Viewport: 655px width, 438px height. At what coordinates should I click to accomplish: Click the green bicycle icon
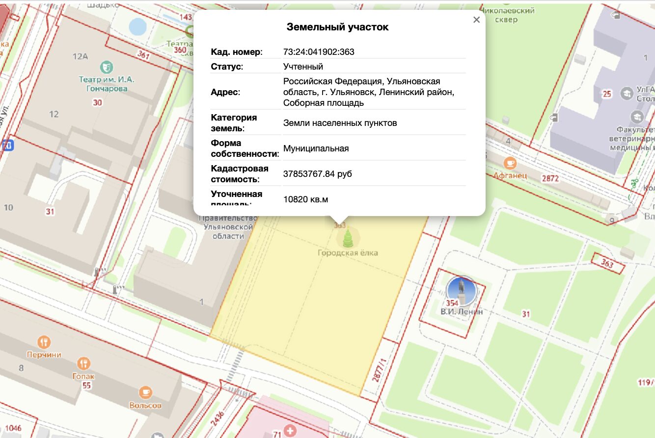634,183
